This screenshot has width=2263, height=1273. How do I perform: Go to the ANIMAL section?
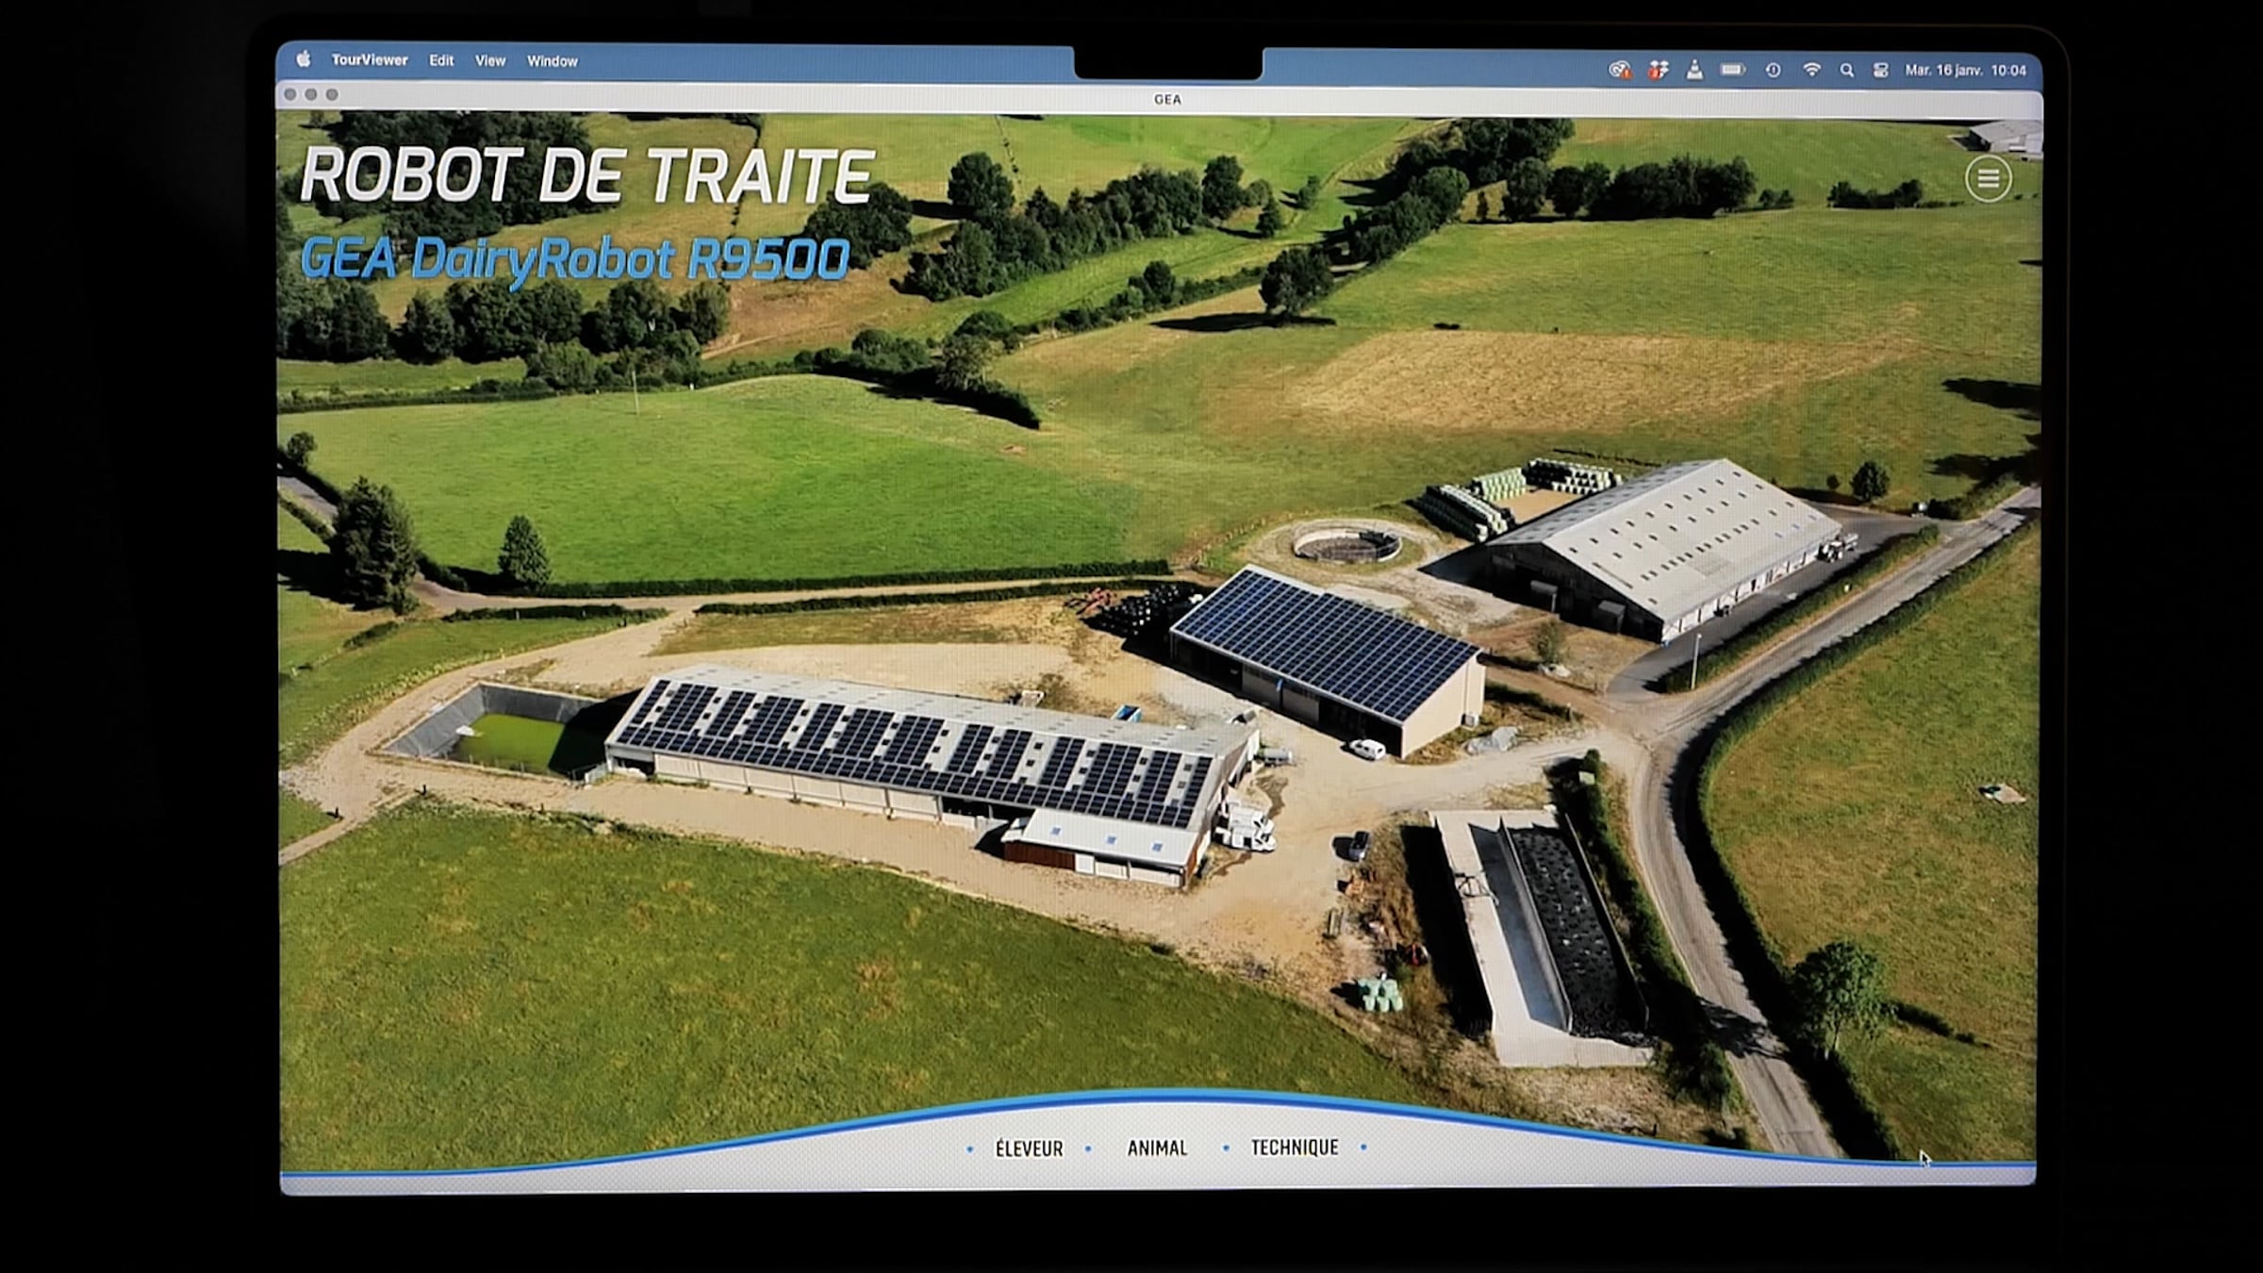tap(1157, 1148)
